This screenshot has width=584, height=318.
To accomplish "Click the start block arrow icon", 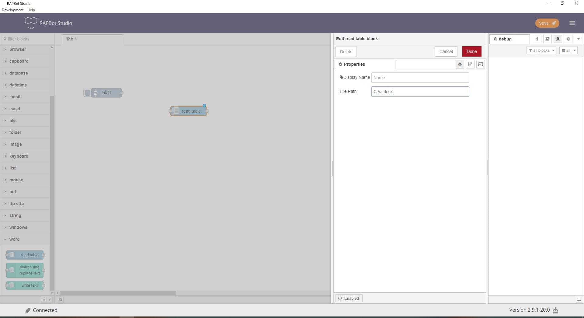I will (95, 93).
